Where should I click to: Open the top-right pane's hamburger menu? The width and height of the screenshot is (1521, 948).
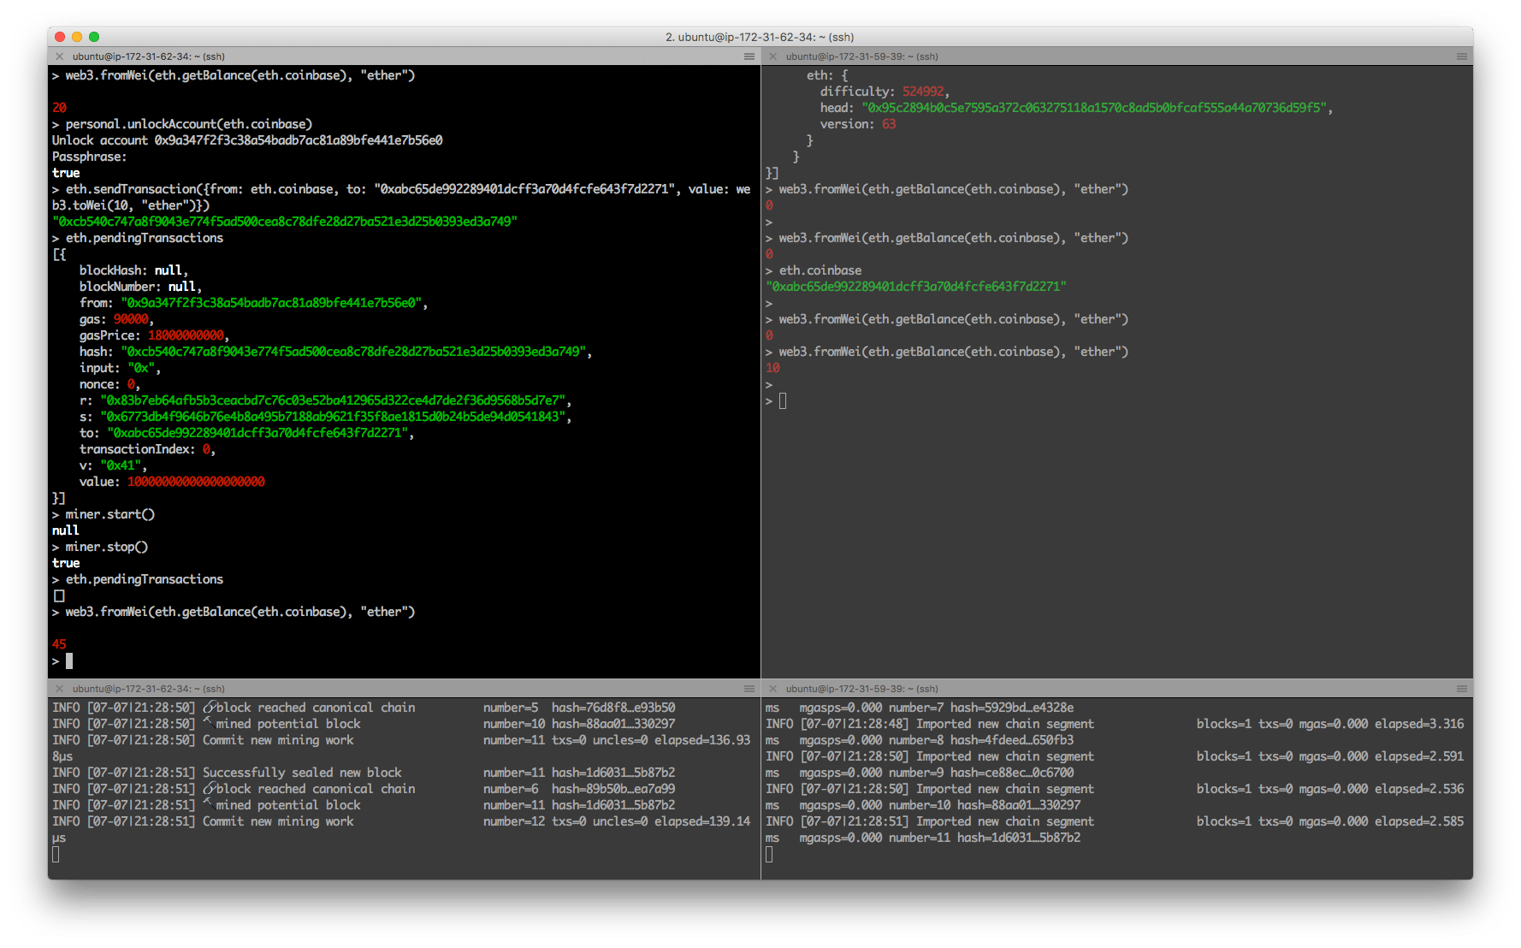click(x=1462, y=56)
